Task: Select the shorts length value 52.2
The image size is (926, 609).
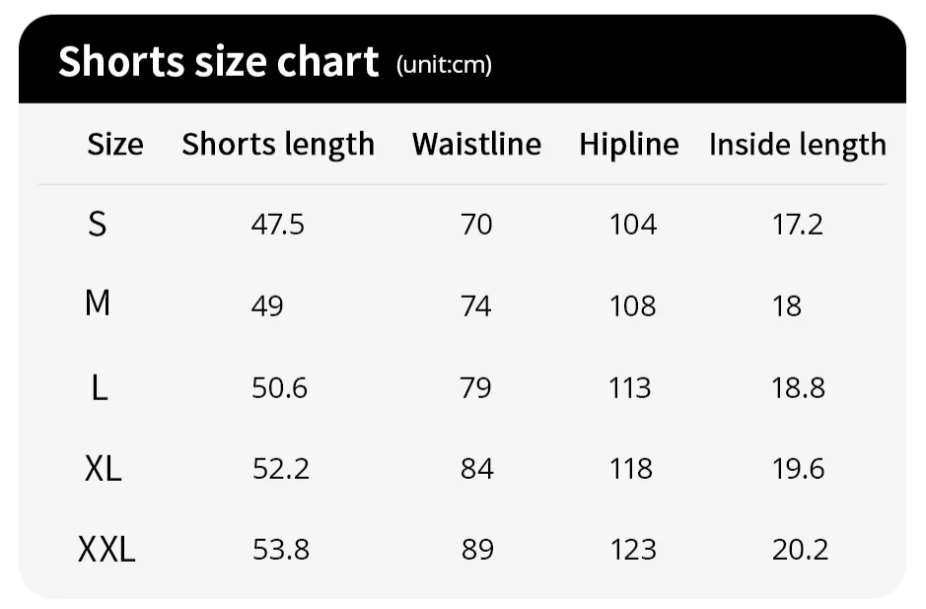Action: click(x=281, y=469)
